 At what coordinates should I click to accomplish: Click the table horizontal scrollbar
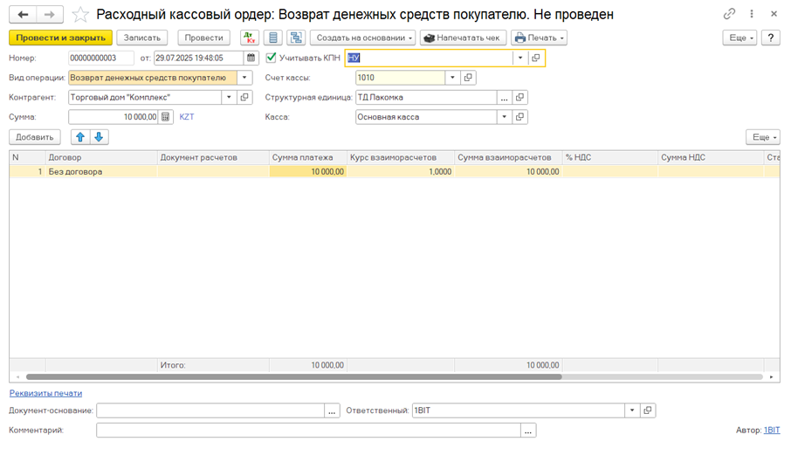click(x=293, y=376)
